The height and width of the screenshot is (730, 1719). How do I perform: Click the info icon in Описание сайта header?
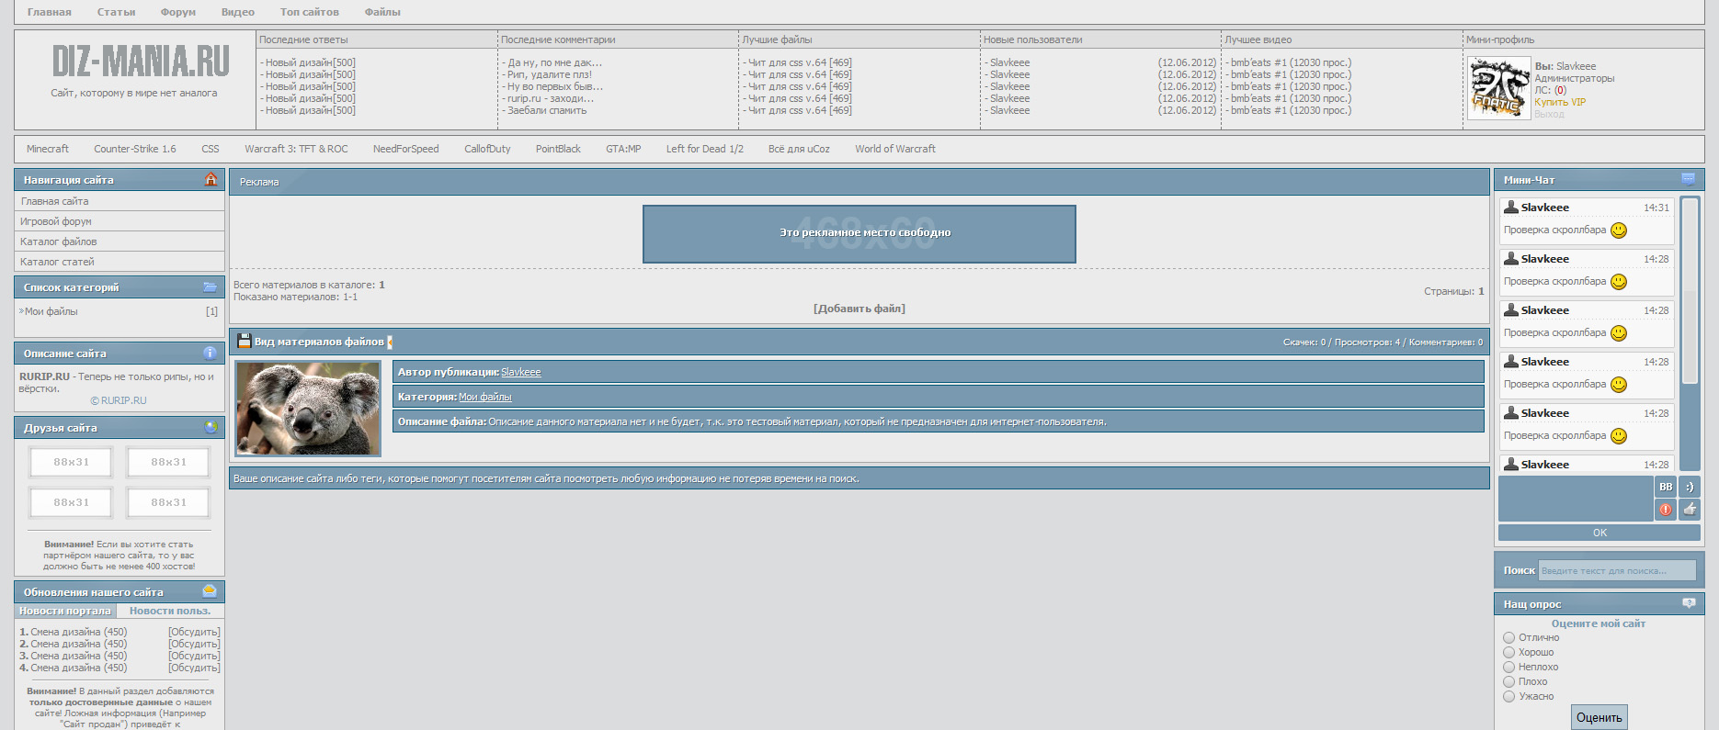(211, 354)
